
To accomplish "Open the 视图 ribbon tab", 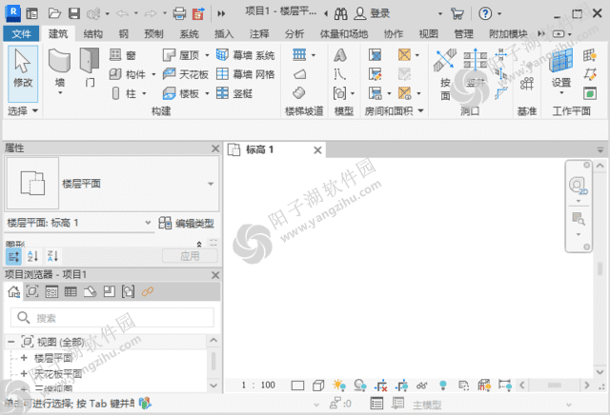I will click(x=428, y=34).
